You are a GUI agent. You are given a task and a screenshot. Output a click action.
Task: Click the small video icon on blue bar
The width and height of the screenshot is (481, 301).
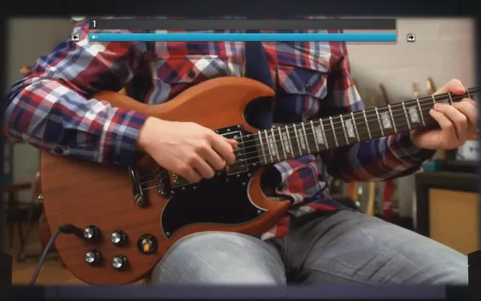[x=95, y=38]
